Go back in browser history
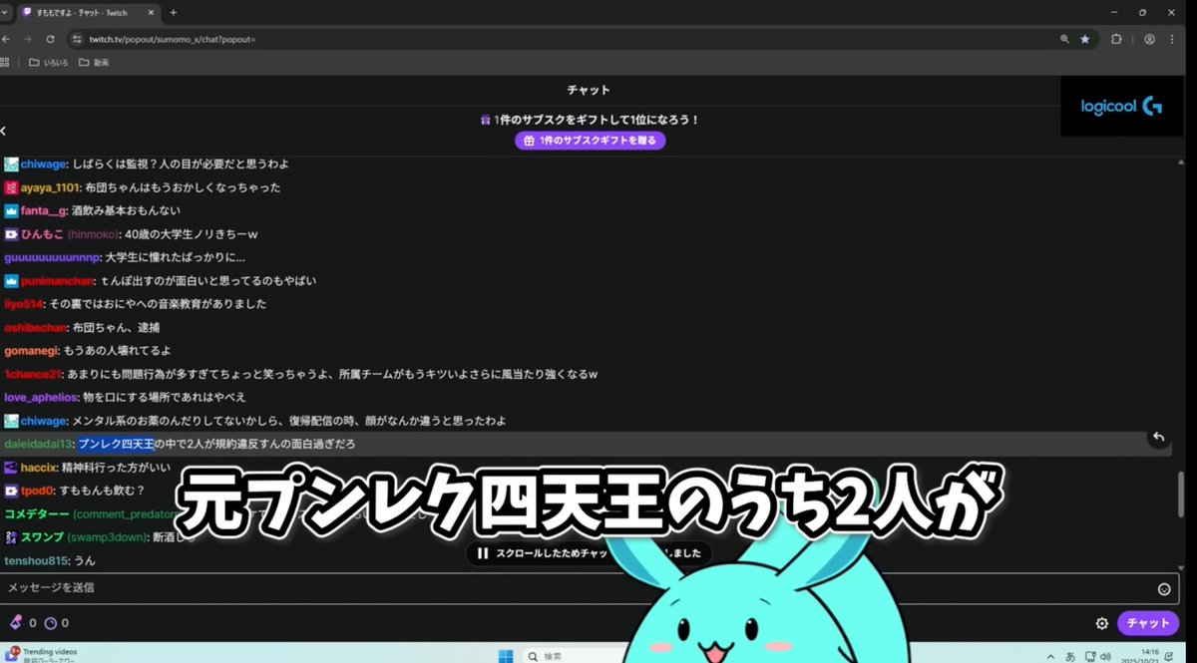The image size is (1197, 663). tap(6, 39)
